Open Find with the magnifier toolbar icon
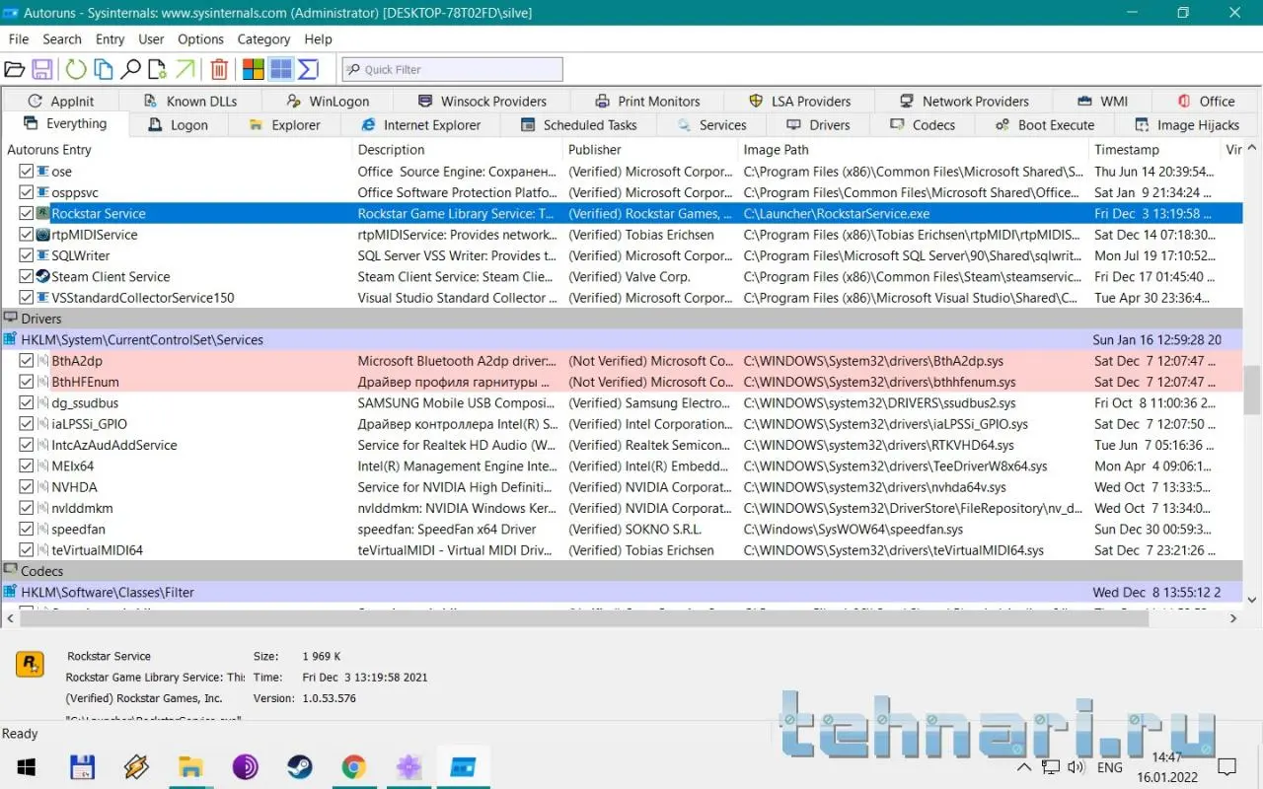This screenshot has height=789, width=1263. tap(130, 69)
